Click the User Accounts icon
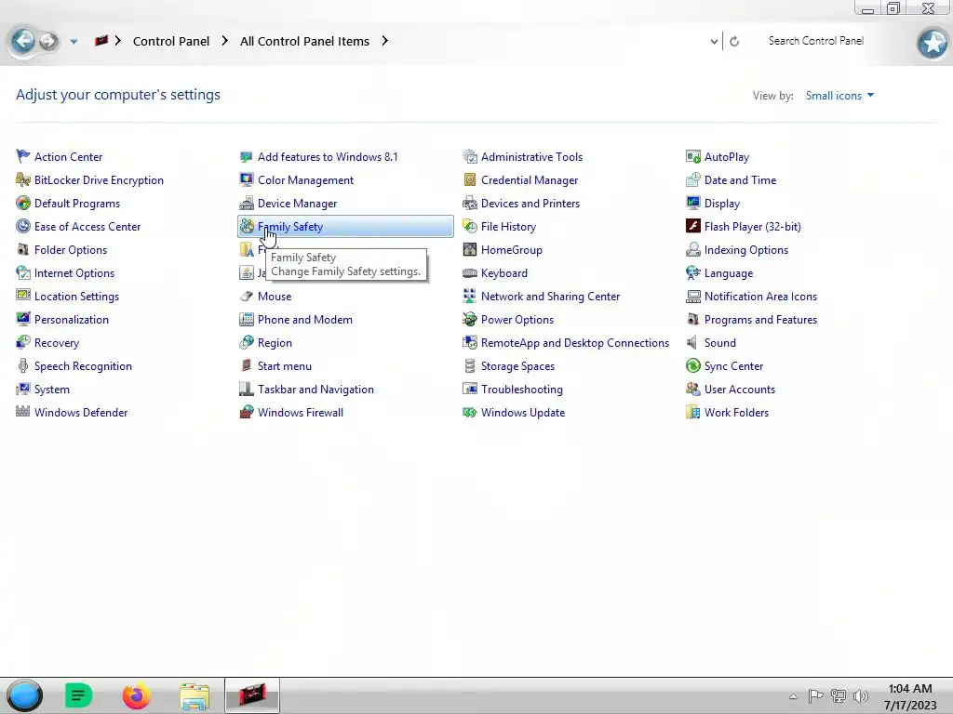This screenshot has width=953, height=714. coord(692,390)
